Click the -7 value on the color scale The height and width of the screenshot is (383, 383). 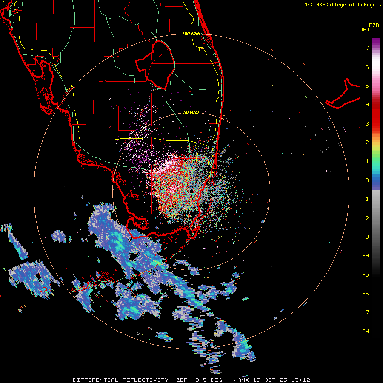pyautogui.click(x=366, y=312)
